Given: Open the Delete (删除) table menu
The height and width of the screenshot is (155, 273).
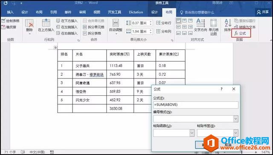Looking at the screenshot, I should coord(29,27).
